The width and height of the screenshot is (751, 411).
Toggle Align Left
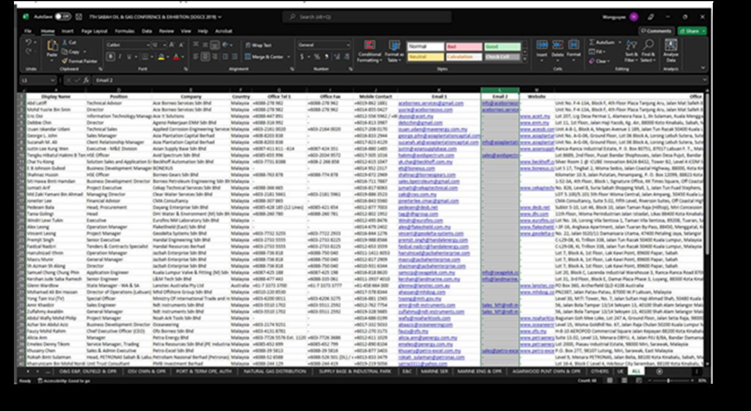pyautogui.click(x=196, y=56)
